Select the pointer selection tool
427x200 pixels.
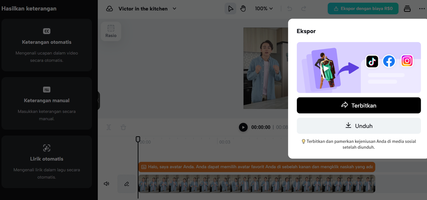[231, 9]
